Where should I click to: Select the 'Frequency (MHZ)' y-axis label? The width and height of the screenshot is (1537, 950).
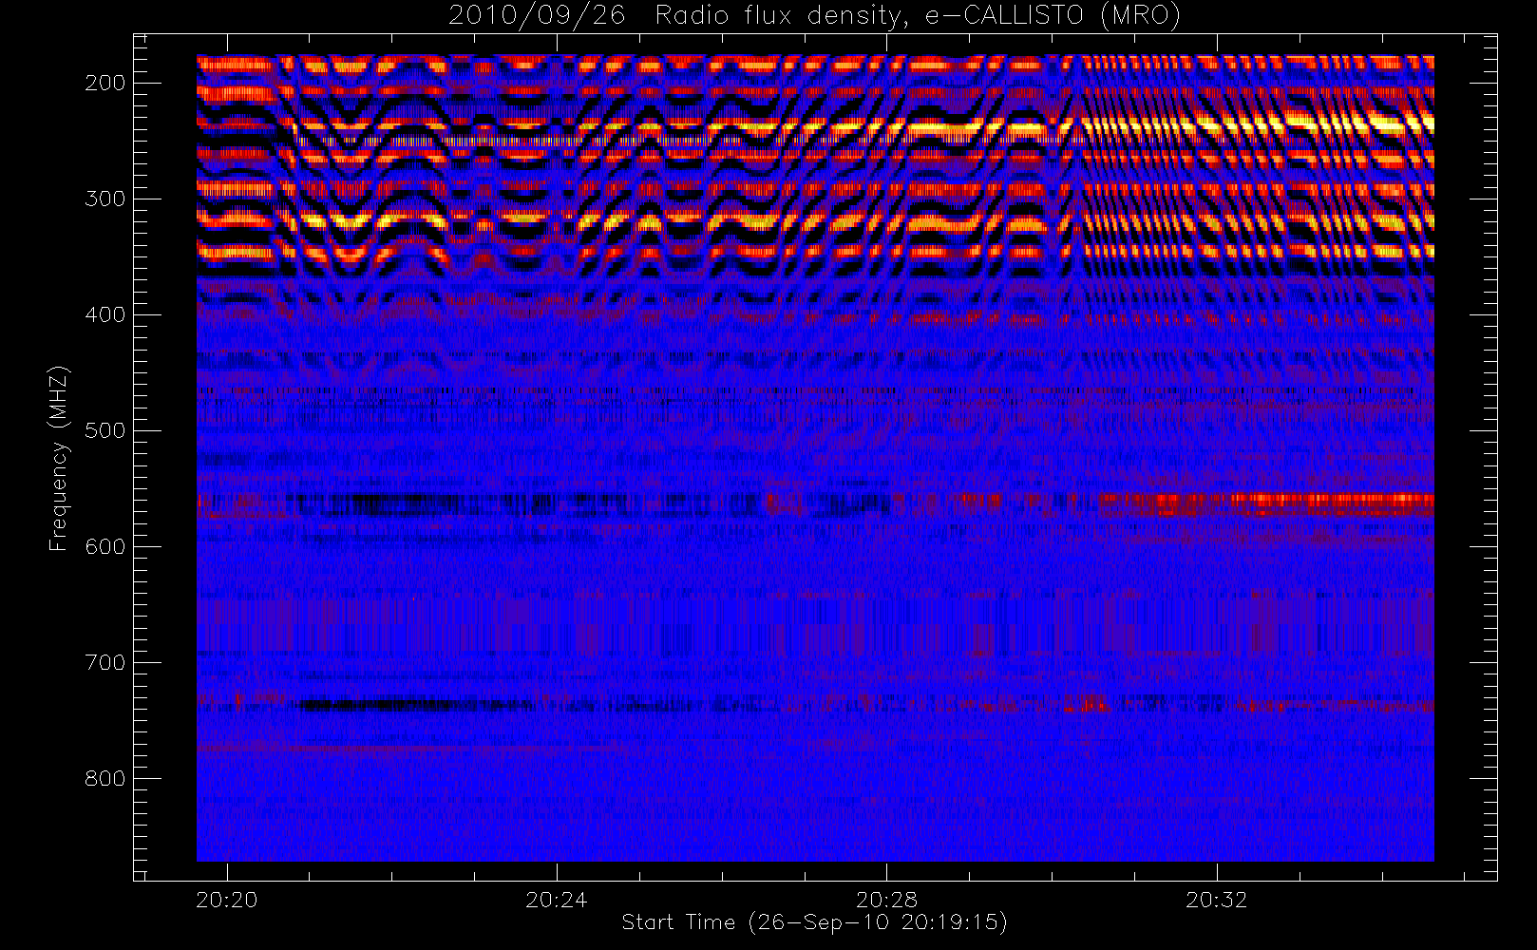[x=59, y=458]
